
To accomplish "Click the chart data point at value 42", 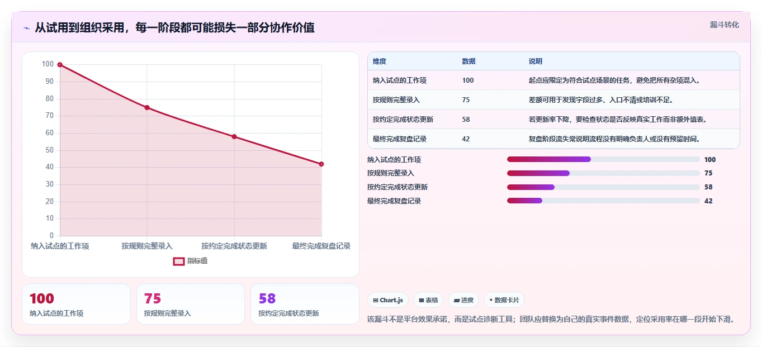I will [x=321, y=164].
